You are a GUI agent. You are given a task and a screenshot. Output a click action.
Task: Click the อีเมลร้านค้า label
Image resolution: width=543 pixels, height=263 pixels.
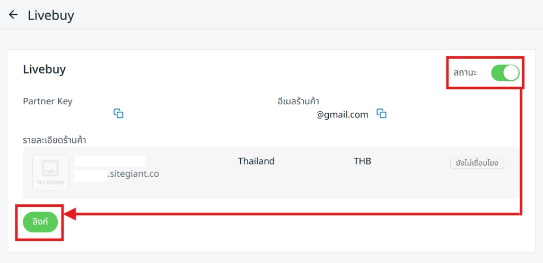click(301, 101)
